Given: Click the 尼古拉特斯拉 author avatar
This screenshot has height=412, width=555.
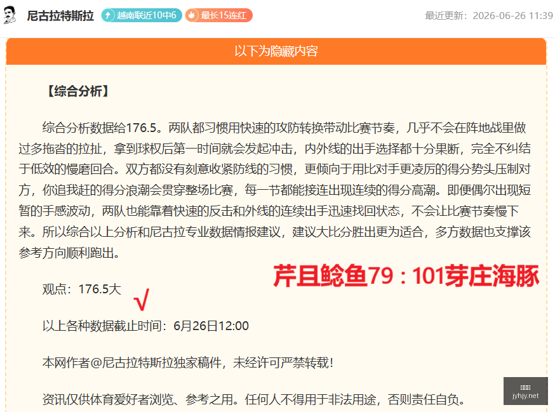Looking at the screenshot, I should (x=10, y=15).
